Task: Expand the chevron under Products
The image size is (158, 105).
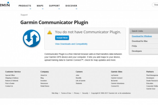Action: point(30,9)
